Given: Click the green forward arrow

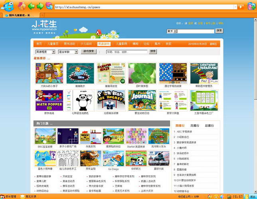Looking at the screenshot, I should pos(40,6).
